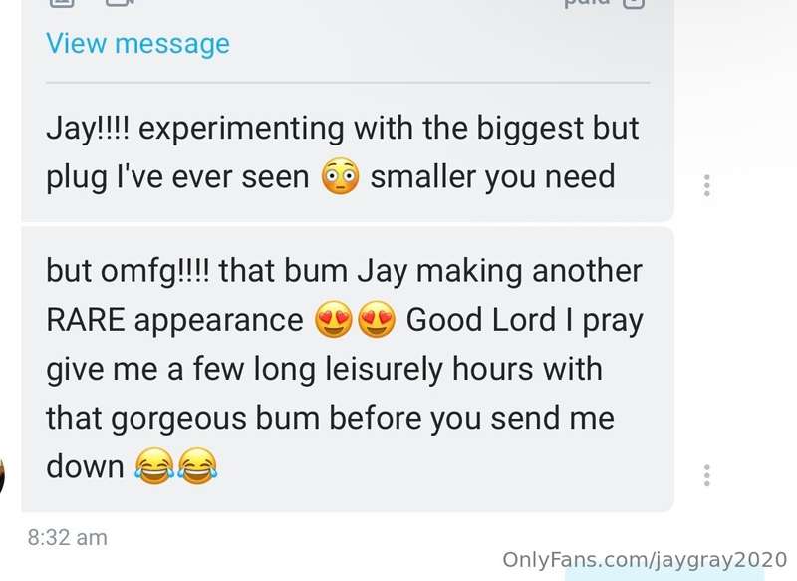Select the message starting "but omfg!!!!"
The width and height of the screenshot is (797, 581).
coord(347,369)
